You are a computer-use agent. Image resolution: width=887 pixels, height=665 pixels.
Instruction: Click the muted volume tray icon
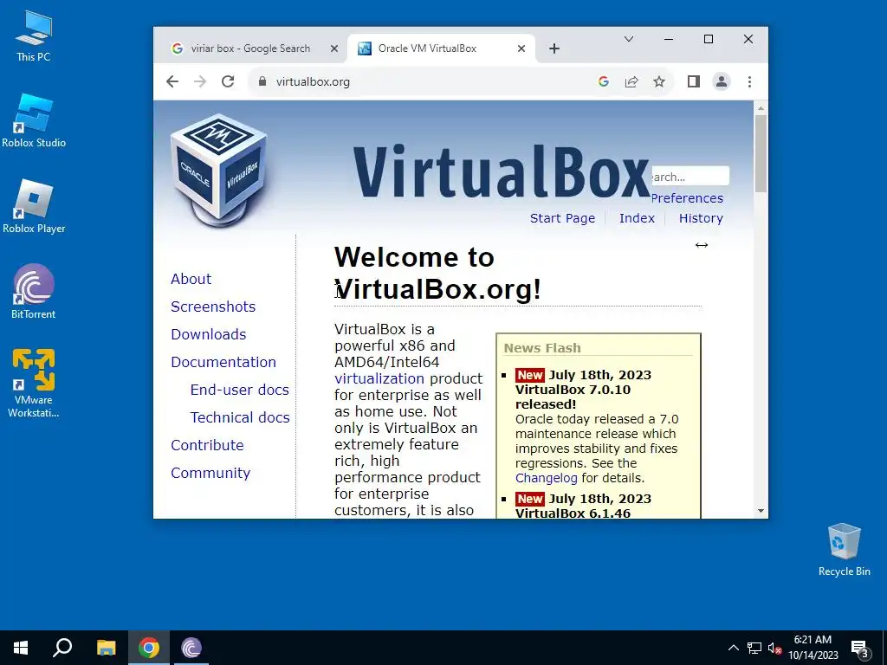pyautogui.click(x=774, y=648)
